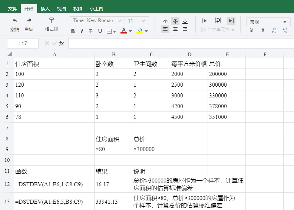Click the criteria cell >80
Image resolution: width=294 pixels, height=210 pixels.
(x=113, y=149)
